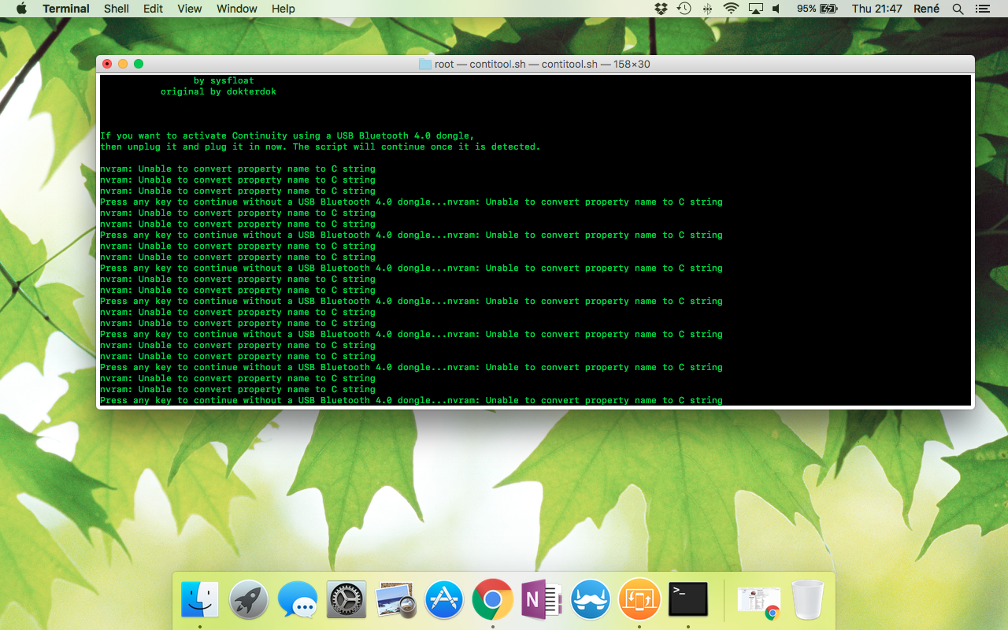Open the Wi-Fi status menu

click(731, 9)
